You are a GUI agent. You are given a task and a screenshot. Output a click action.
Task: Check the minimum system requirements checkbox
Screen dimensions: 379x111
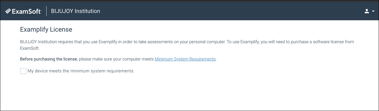[23, 71]
